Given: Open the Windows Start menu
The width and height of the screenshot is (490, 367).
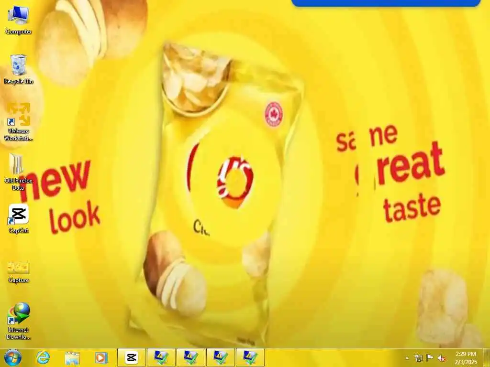Looking at the screenshot, I should (x=13, y=357).
